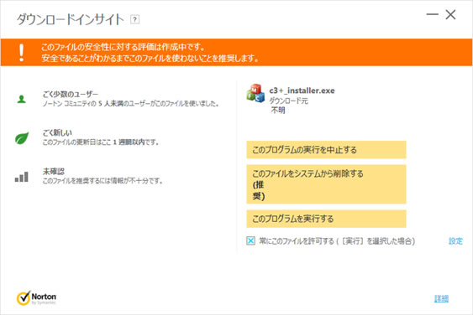Minimize the ダウンロードインサイト window
The height and width of the screenshot is (315, 473).
(432, 14)
